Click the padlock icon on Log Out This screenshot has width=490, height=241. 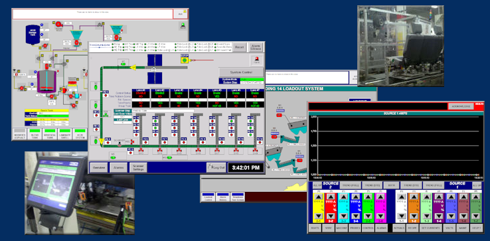pyautogui.click(x=210, y=167)
